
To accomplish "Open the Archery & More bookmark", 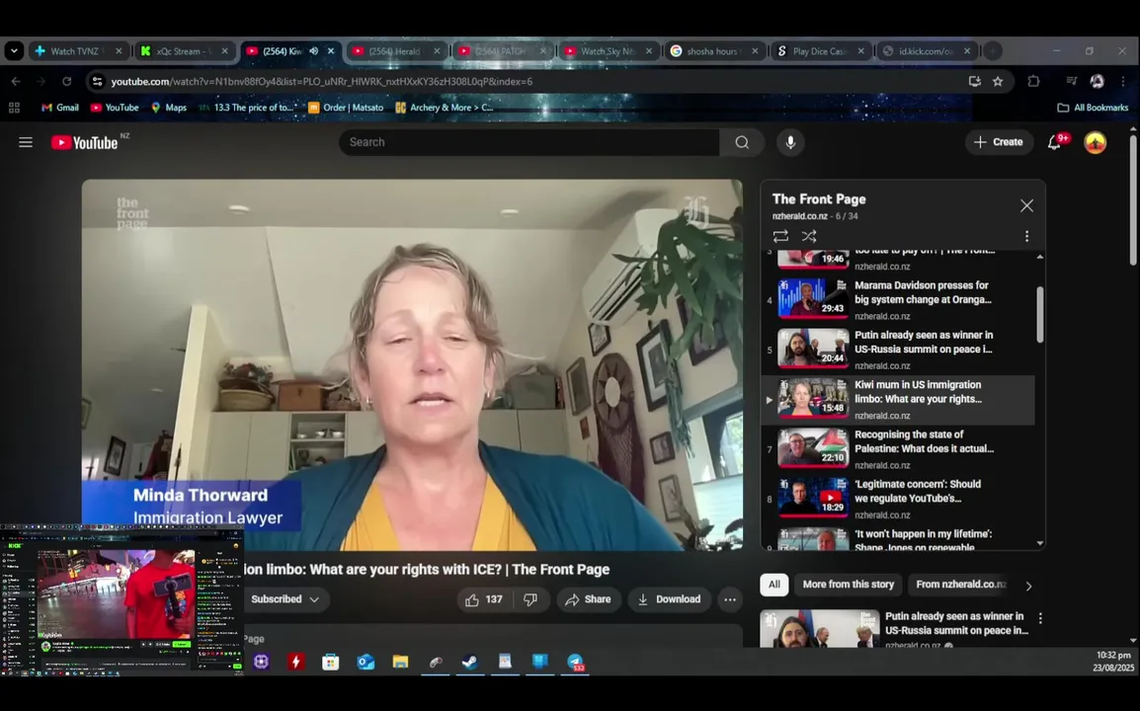I will (445, 108).
